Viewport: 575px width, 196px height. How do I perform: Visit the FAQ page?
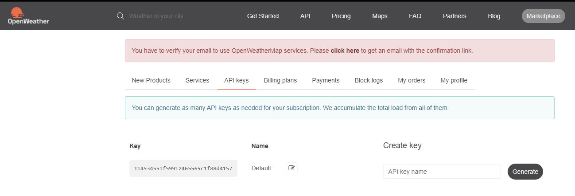coord(415,16)
